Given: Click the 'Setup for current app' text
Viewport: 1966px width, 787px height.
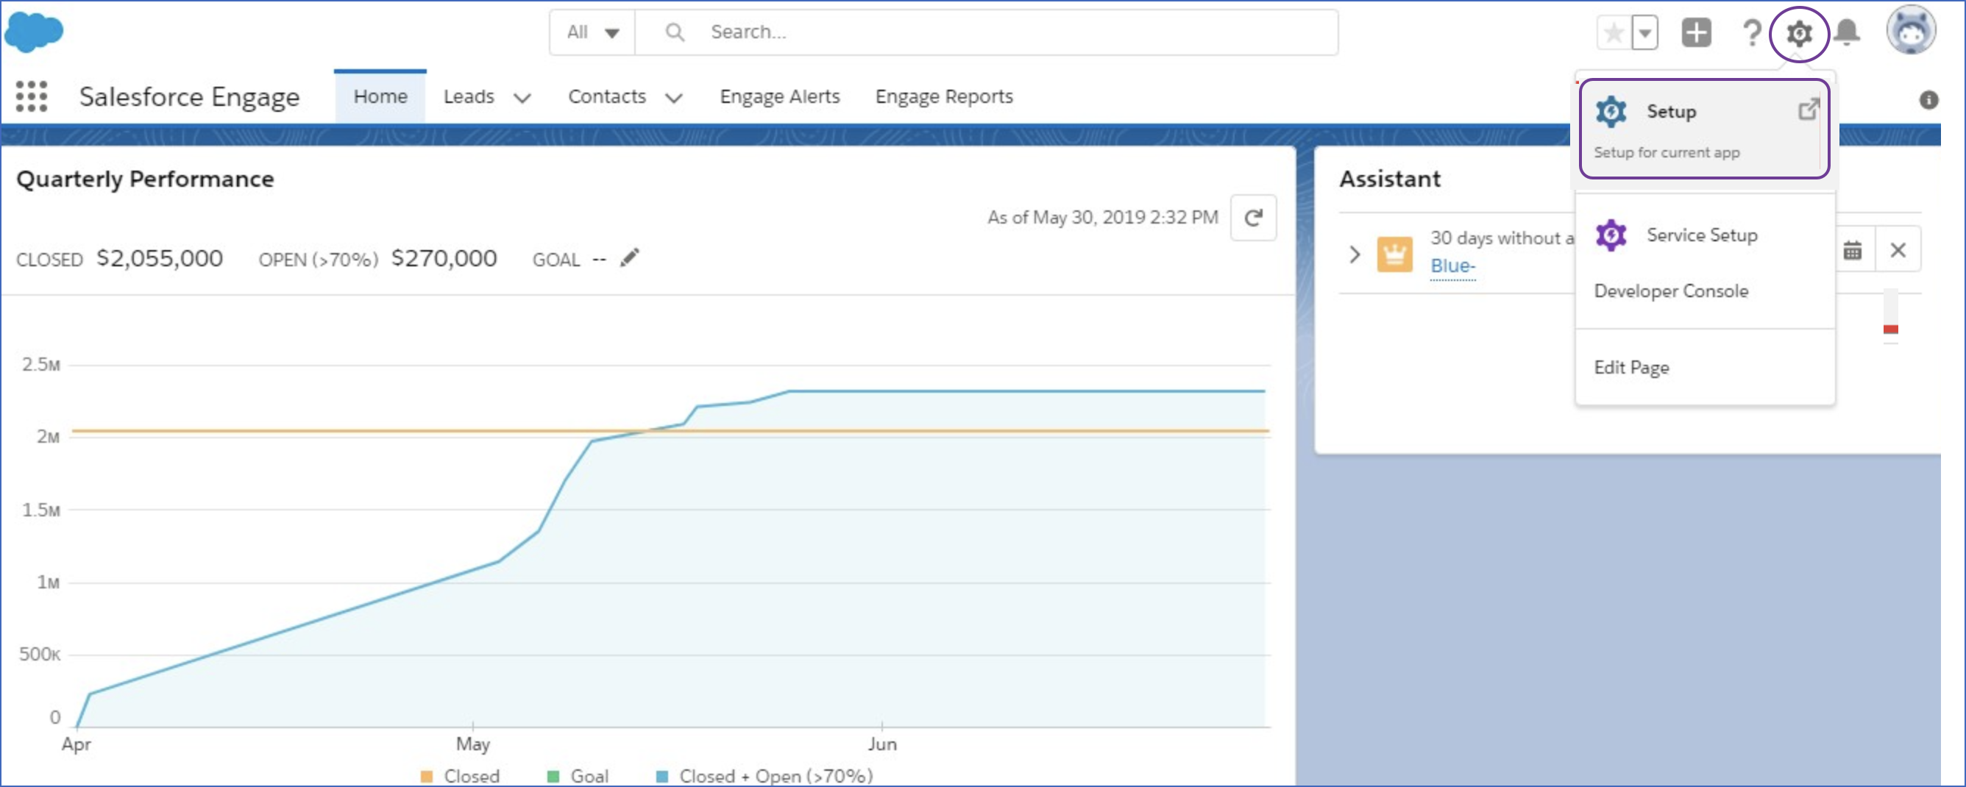Looking at the screenshot, I should [x=1666, y=152].
